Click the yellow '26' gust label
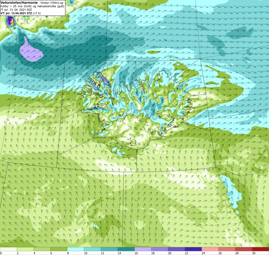Viewport: 269px width, 255px height. coord(12,23)
